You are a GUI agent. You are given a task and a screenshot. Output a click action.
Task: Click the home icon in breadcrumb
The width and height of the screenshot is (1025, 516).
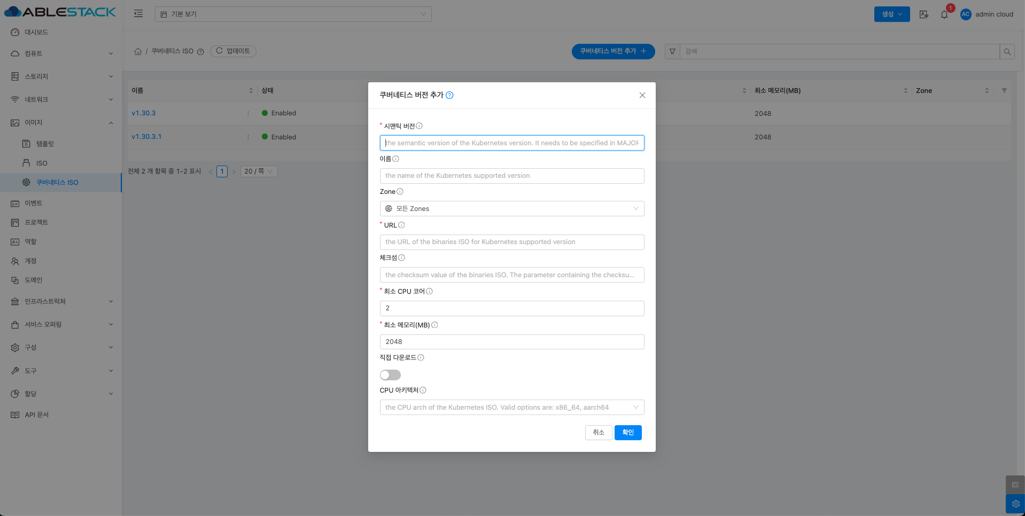(x=138, y=51)
